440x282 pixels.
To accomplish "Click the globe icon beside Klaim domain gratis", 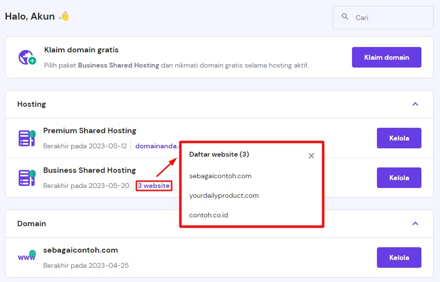I will (x=26, y=57).
